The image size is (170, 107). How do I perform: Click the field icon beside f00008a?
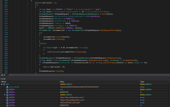pyautogui.click(x=7, y=105)
